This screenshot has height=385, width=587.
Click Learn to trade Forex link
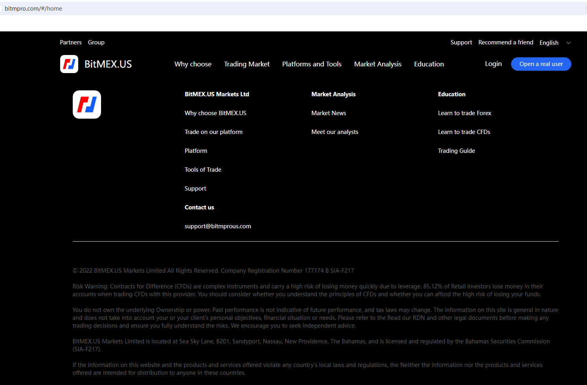[464, 113]
